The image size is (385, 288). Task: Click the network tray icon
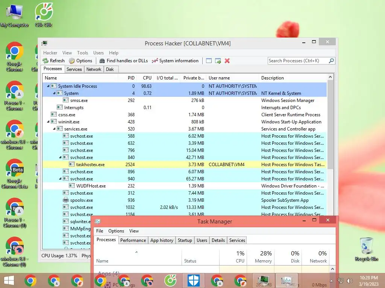[x=341, y=280]
